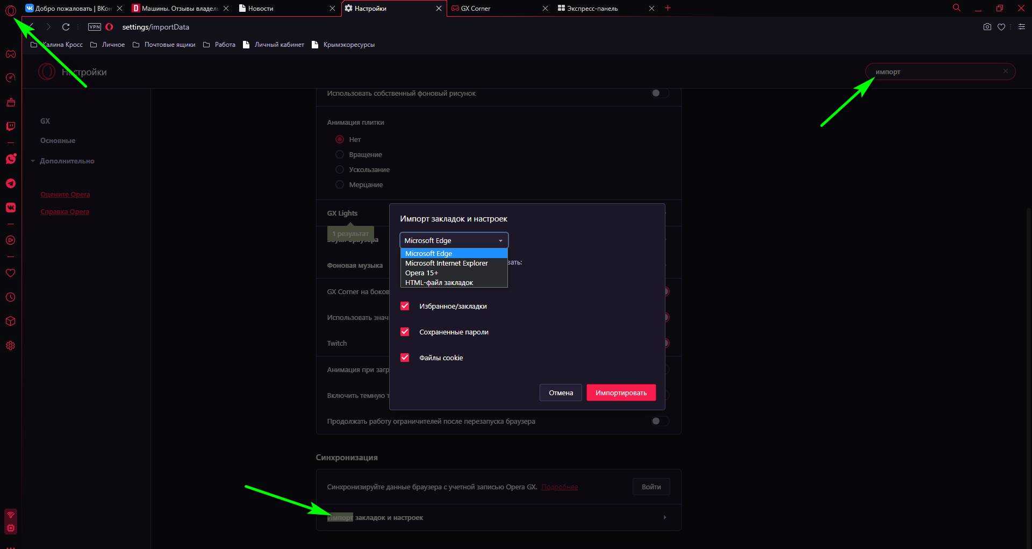Open the Player sidebar icon
The width and height of the screenshot is (1032, 549).
11,240
